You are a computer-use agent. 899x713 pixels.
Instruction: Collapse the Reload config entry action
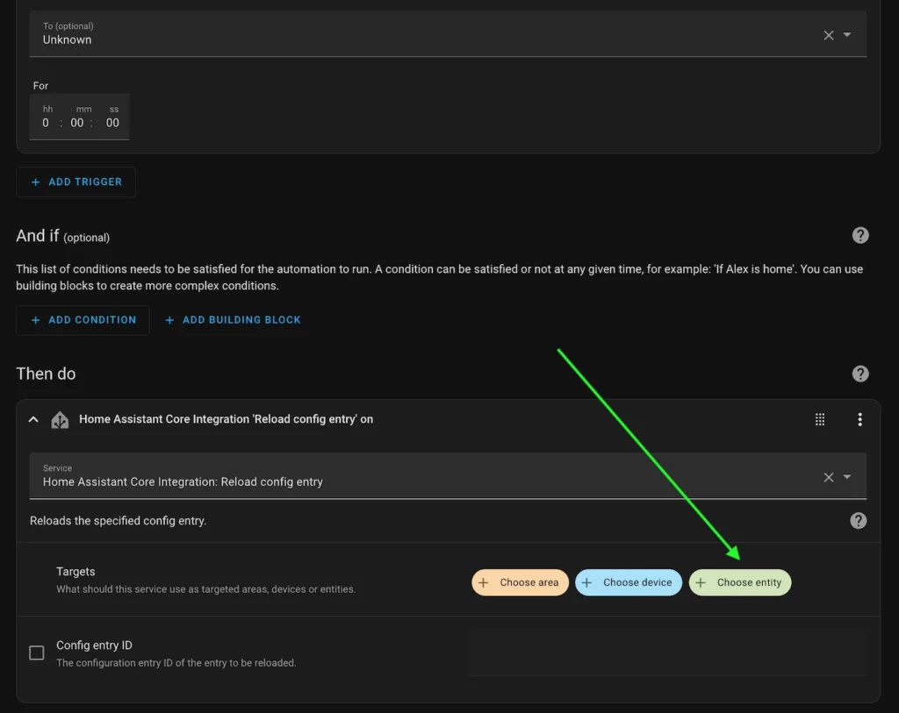point(33,419)
